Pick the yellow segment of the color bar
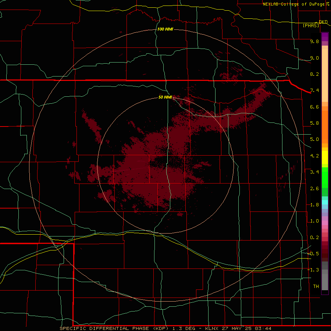This screenshot has height=331, width=331. (x=325, y=157)
